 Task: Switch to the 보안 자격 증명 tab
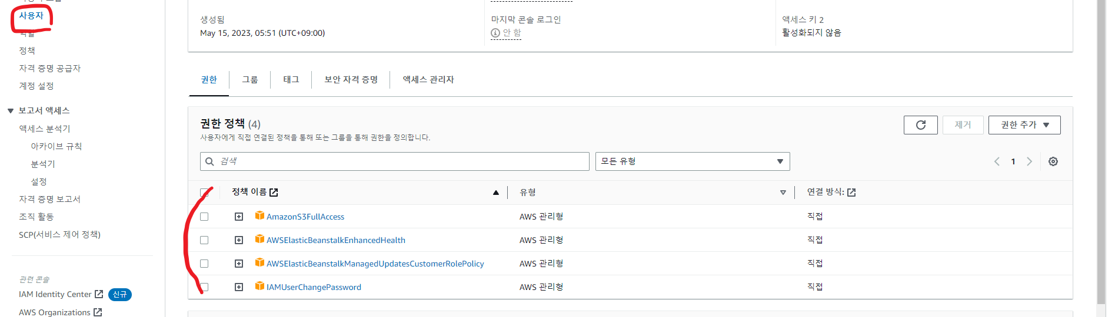351,80
